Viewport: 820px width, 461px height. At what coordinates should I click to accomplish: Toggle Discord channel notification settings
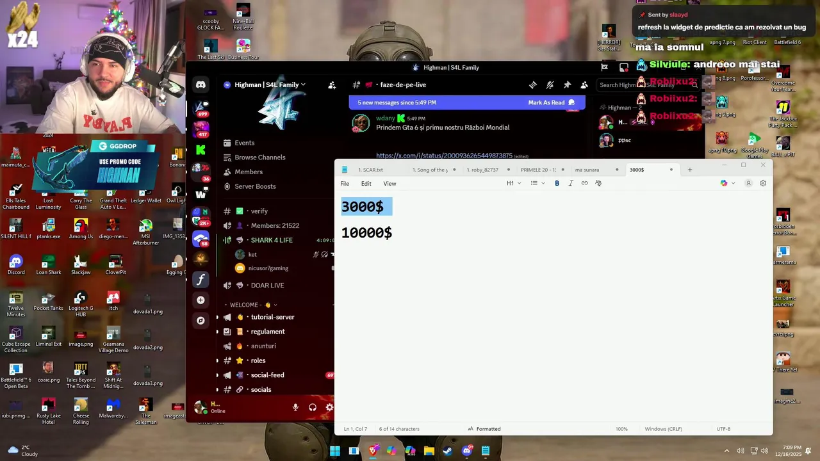550,85
